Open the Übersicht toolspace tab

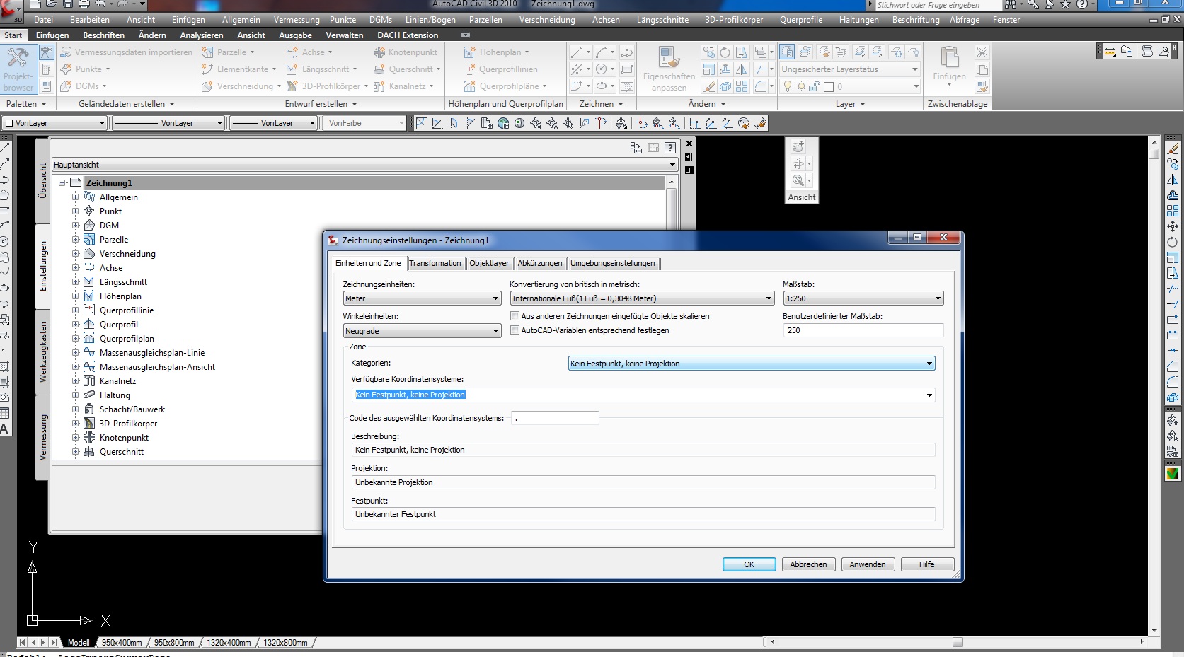[x=42, y=180]
